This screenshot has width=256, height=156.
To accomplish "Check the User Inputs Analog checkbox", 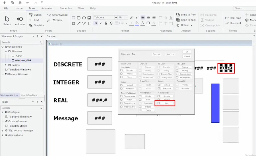I will (121, 74).
